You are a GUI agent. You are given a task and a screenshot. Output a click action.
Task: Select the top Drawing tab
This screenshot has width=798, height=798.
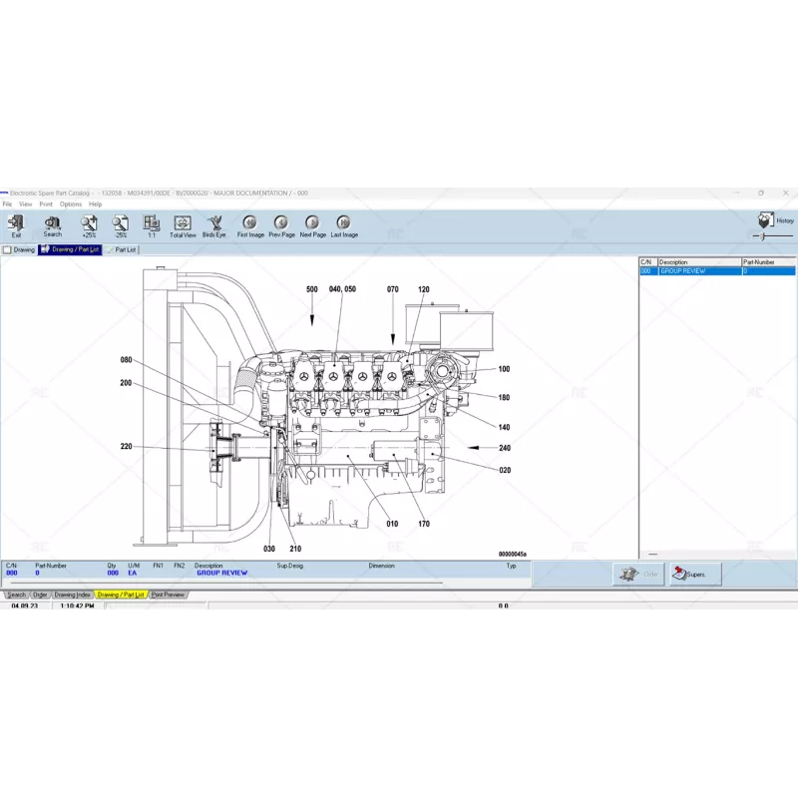(21, 250)
